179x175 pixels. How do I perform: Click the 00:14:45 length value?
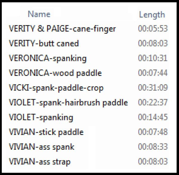click(153, 117)
